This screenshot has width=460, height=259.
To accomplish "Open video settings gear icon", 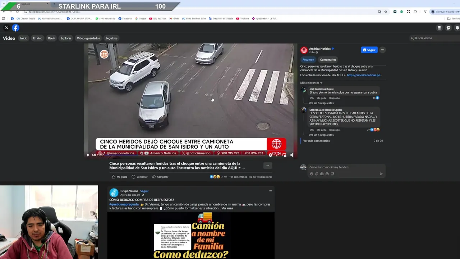I will [270, 155].
